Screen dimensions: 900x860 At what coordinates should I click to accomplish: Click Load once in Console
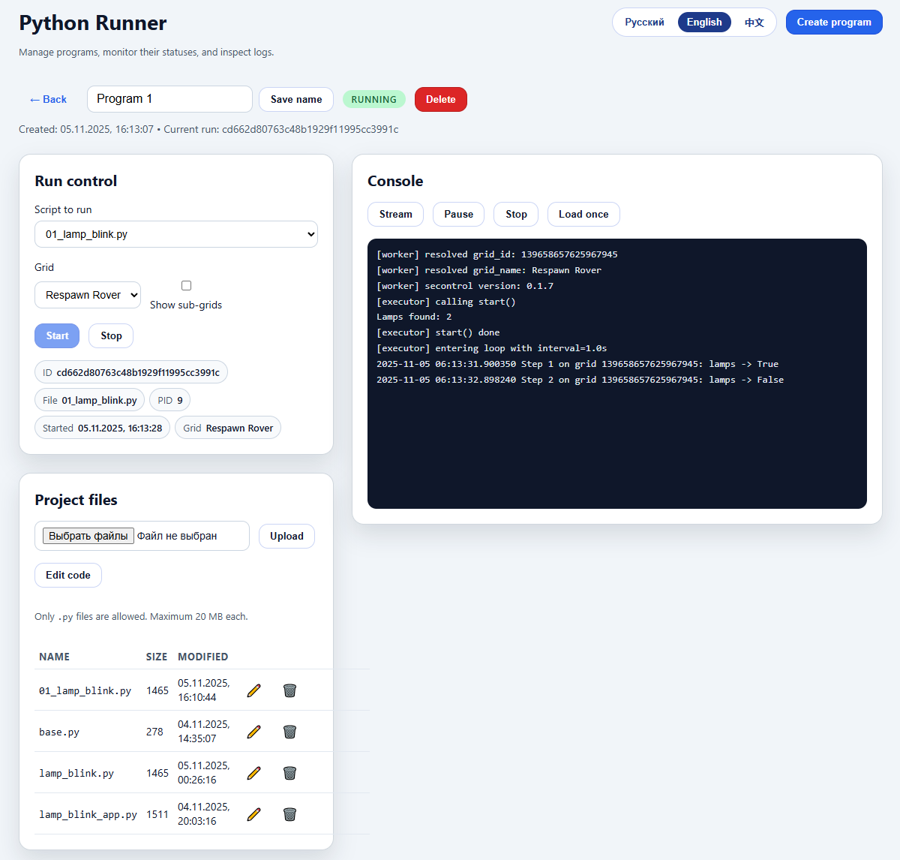[583, 214]
